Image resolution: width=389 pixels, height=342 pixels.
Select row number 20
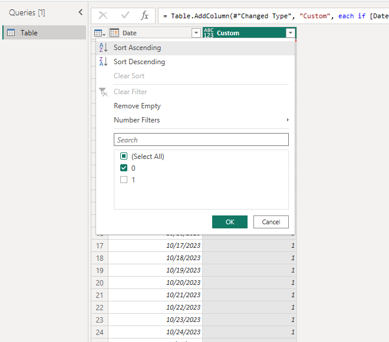100,283
